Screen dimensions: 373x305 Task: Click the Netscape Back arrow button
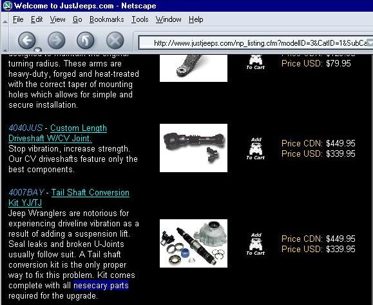[x=27, y=40]
